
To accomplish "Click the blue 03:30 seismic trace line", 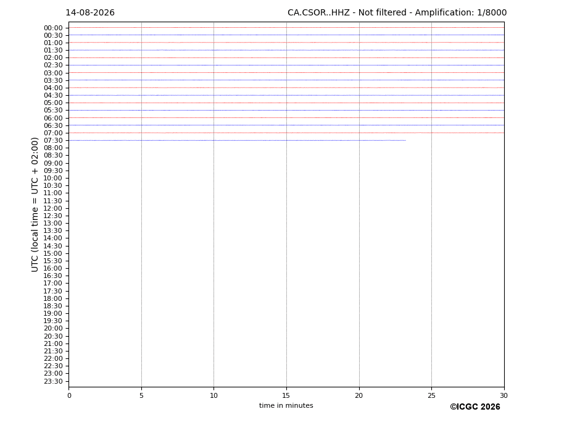I will click(x=287, y=80).
